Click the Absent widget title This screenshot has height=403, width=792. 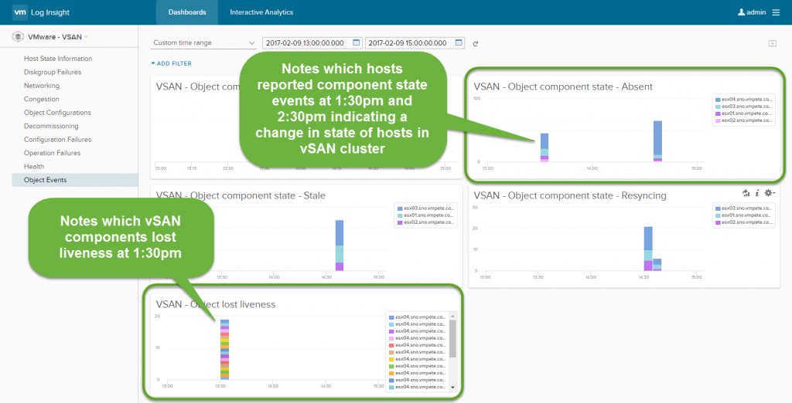pyautogui.click(x=563, y=86)
